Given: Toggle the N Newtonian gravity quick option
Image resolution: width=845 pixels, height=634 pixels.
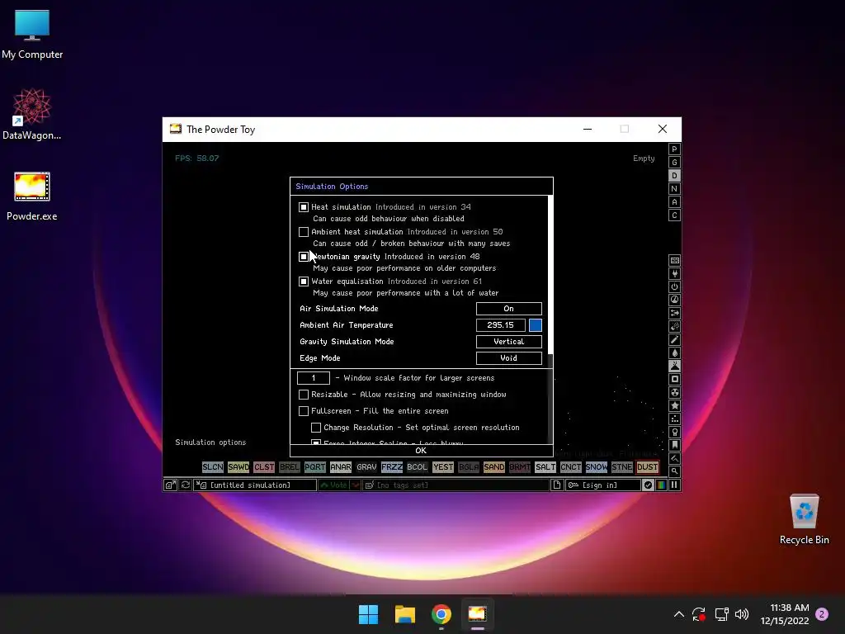Looking at the screenshot, I should [674, 189].
